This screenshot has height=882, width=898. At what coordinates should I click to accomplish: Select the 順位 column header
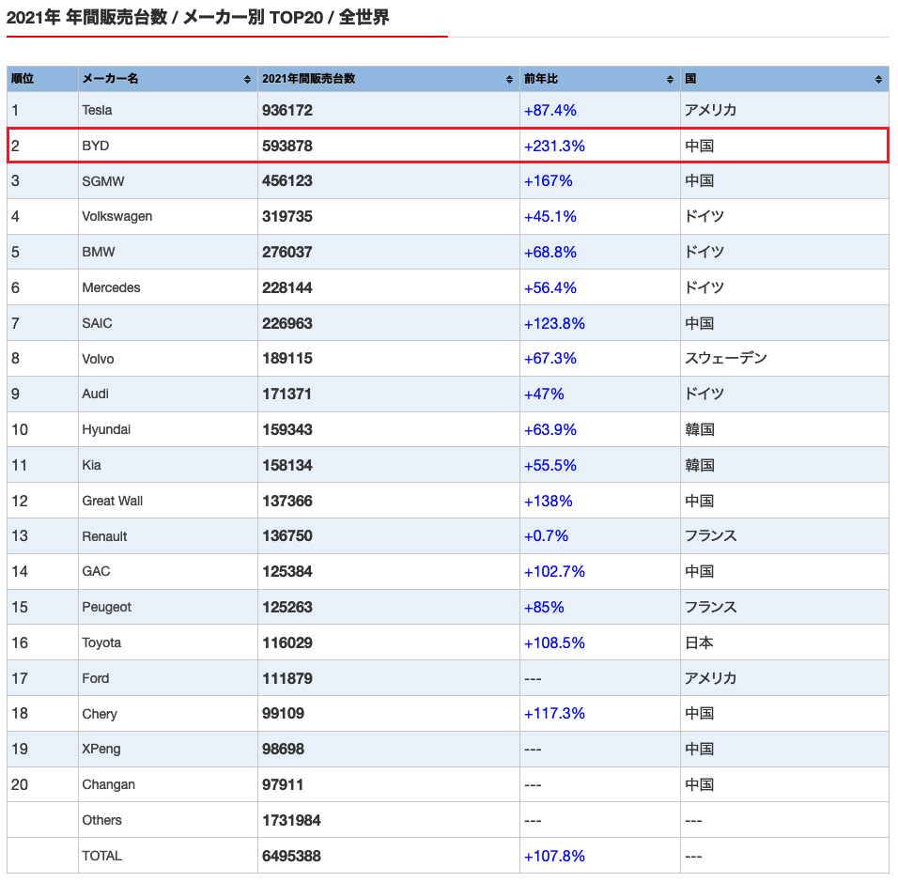pyautogui.click(x=23, y=79)
